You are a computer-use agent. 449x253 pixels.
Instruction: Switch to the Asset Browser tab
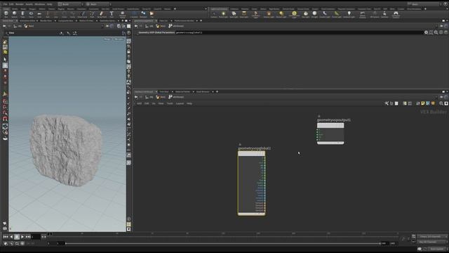203,91
